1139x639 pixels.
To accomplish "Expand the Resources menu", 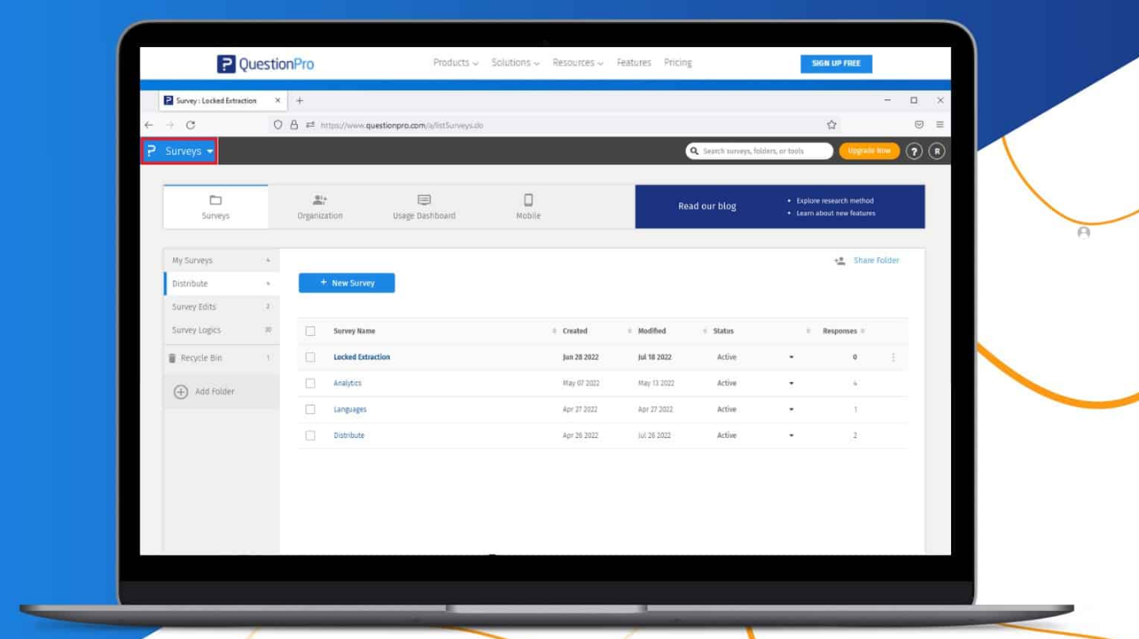I will pyautogui.click(x=578, y=63).
